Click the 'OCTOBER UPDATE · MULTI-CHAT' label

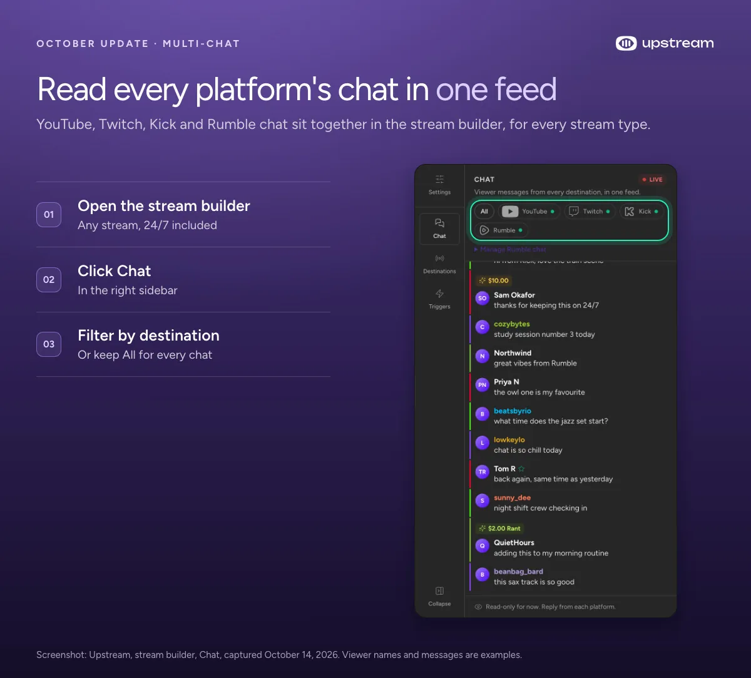(138, 44)
